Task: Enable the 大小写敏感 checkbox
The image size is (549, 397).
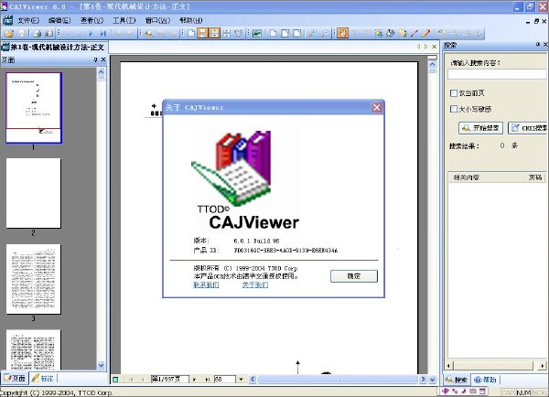Action: click(x=454, y=109)
